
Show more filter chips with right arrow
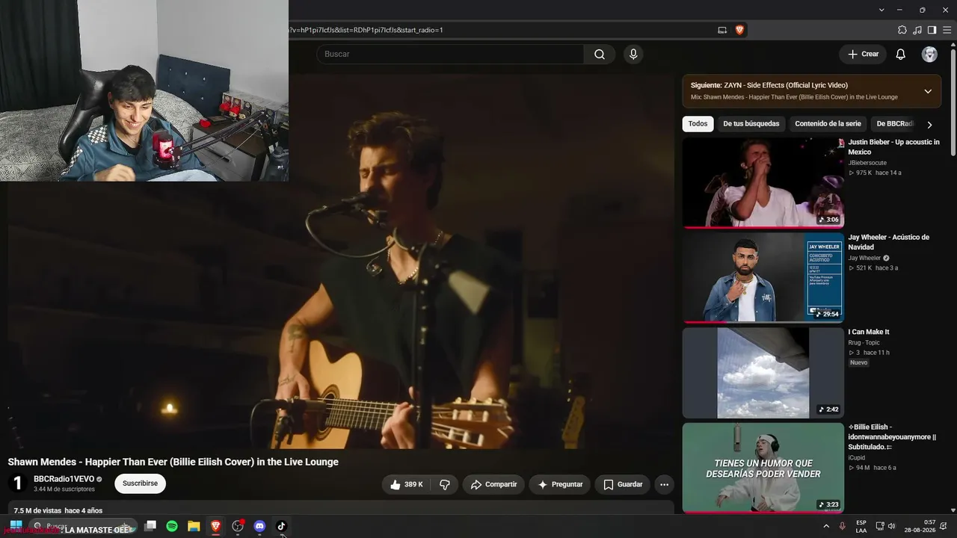tap(929, 124)
